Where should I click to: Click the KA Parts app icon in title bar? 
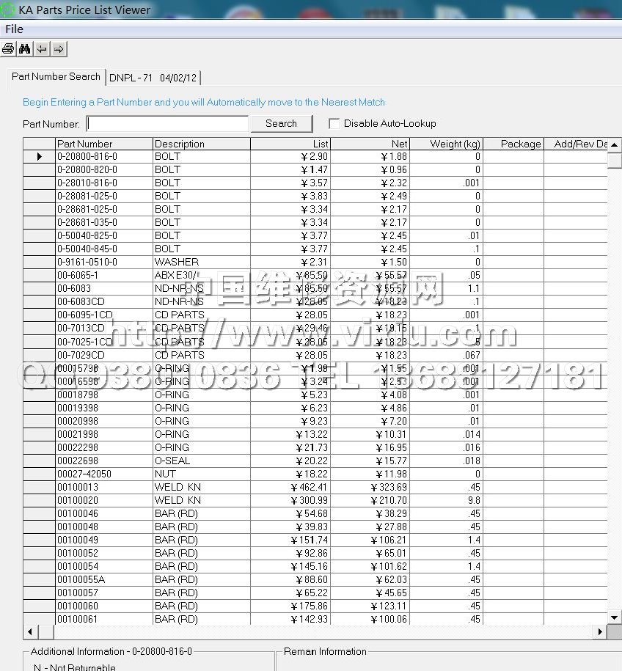click(8, 10)
